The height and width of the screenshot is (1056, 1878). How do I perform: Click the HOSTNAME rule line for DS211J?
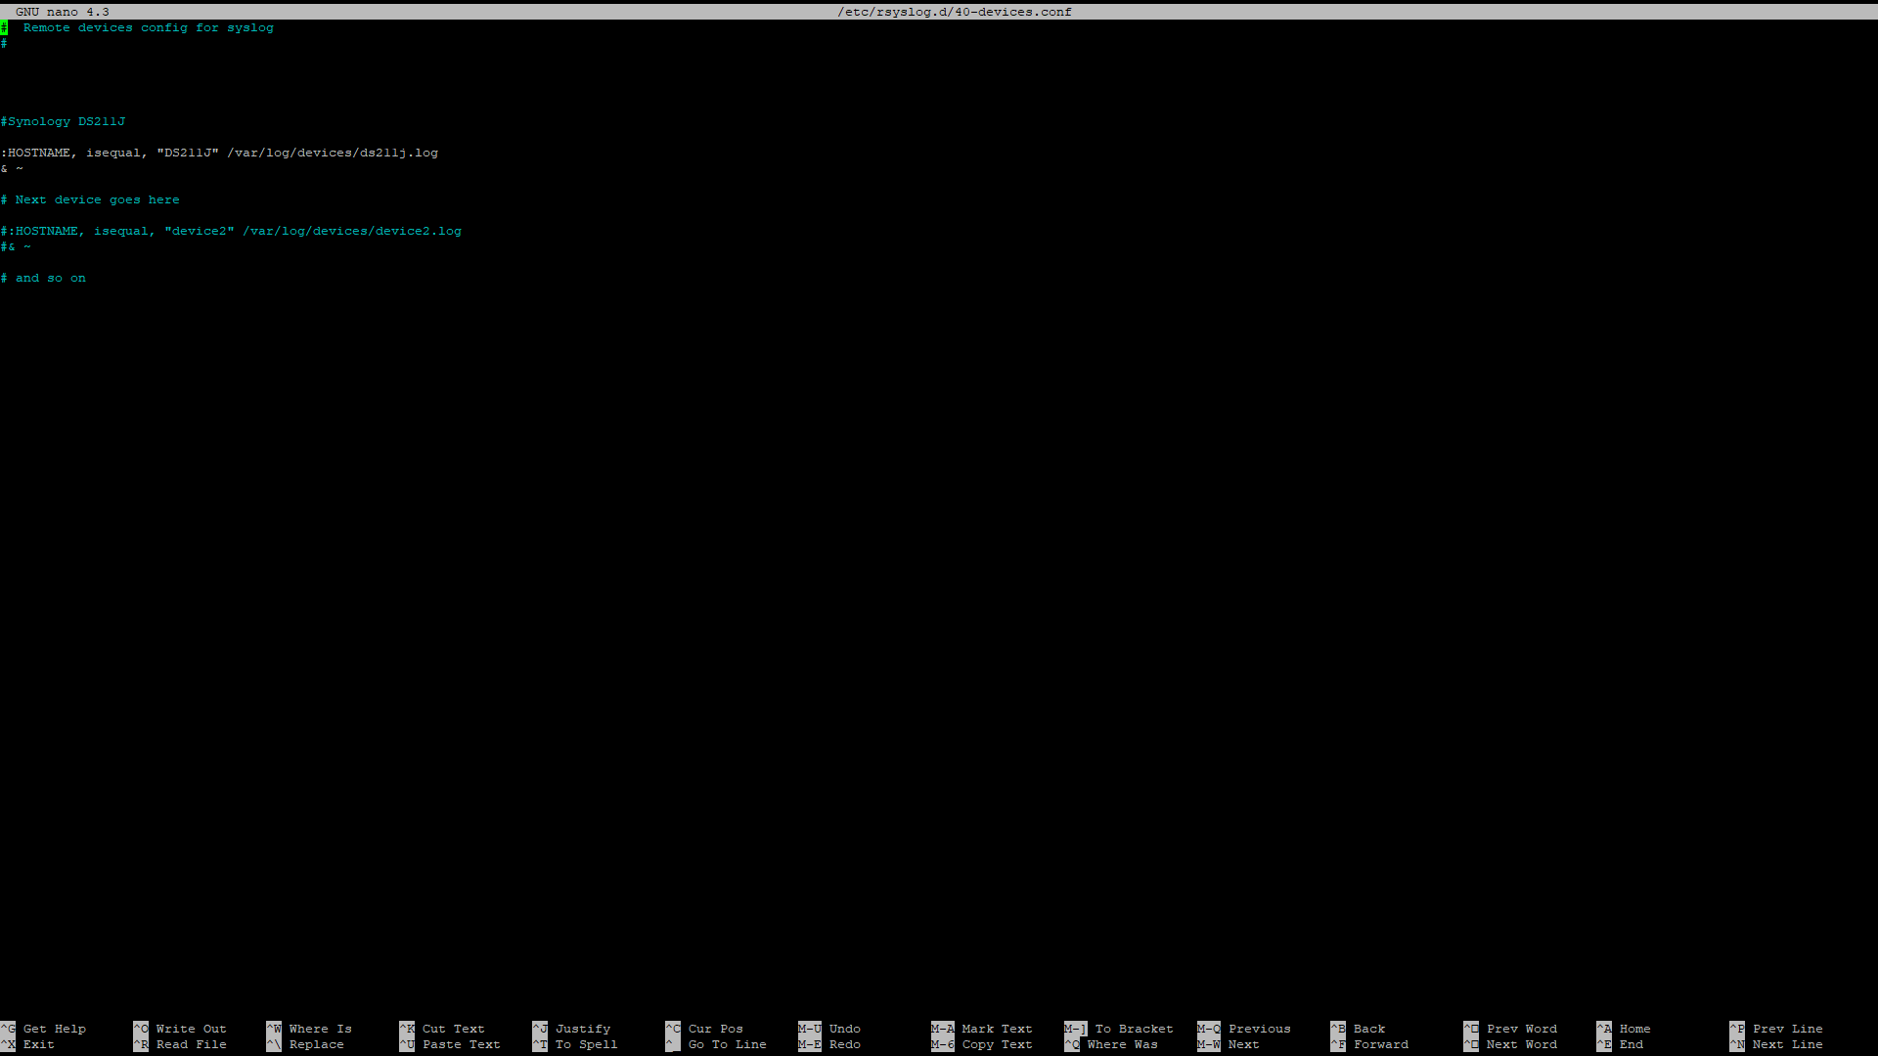219,153
